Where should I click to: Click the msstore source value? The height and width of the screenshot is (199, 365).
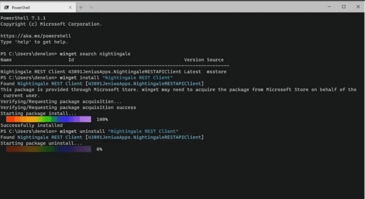point(216,72)
